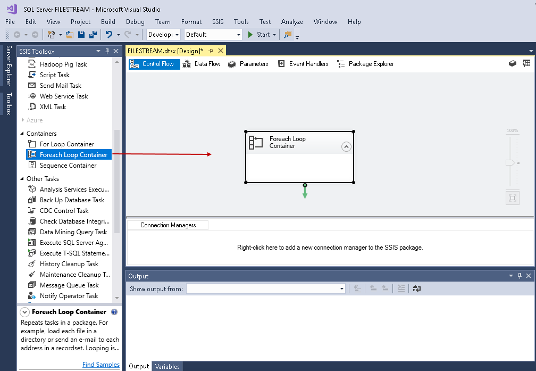Switch to the Variables bottom tab

click(167, 366)
